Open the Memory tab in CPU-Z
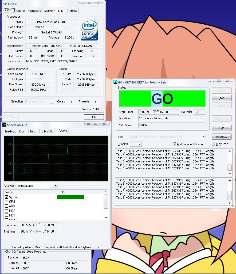 49,11
